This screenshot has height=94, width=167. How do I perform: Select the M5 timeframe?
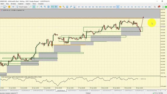93,7
